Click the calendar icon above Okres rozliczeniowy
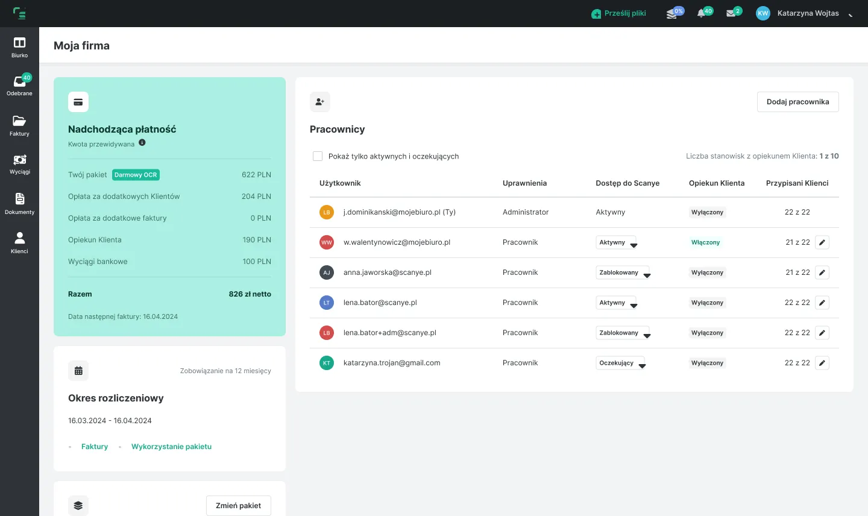This screenshot has width=868, height=516. coord(78,371)
